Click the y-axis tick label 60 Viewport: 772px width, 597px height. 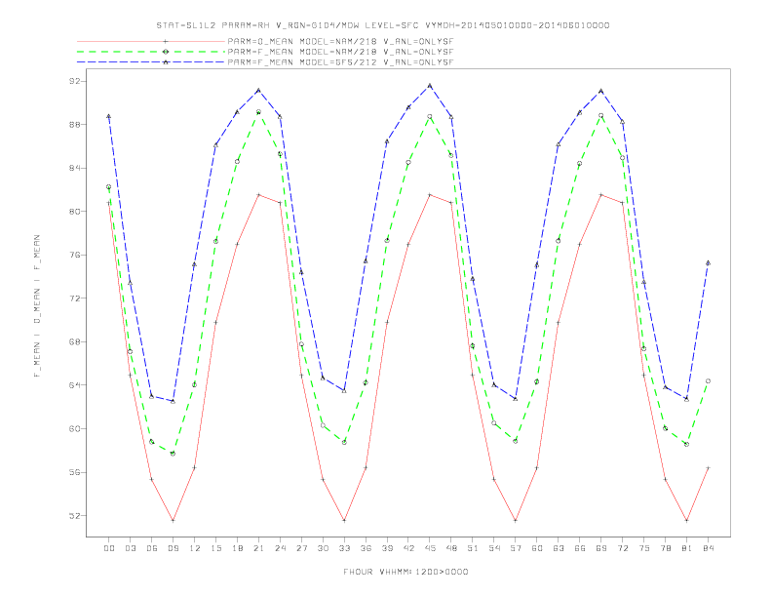74,428
